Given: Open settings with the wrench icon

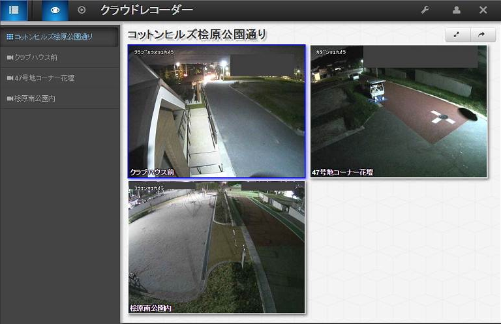Looking at the screenshot, I should pos(425,10).
